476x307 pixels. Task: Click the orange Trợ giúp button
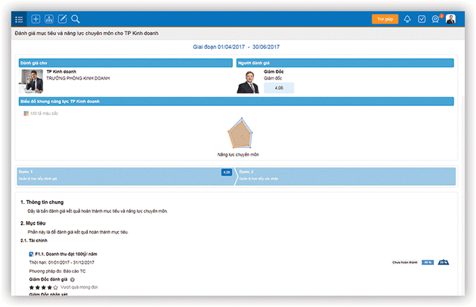(385, 19)
